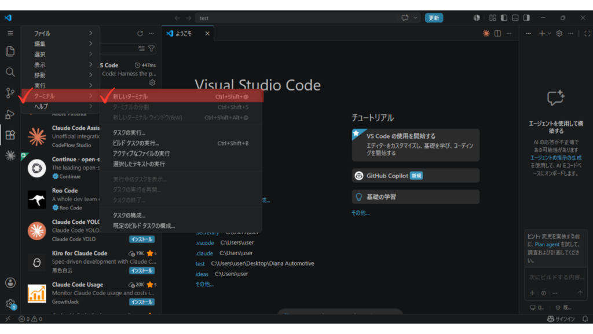593x334 pixels.
Task: Expand the ヘルプ submenu
Action: click(x=60, y=107)
